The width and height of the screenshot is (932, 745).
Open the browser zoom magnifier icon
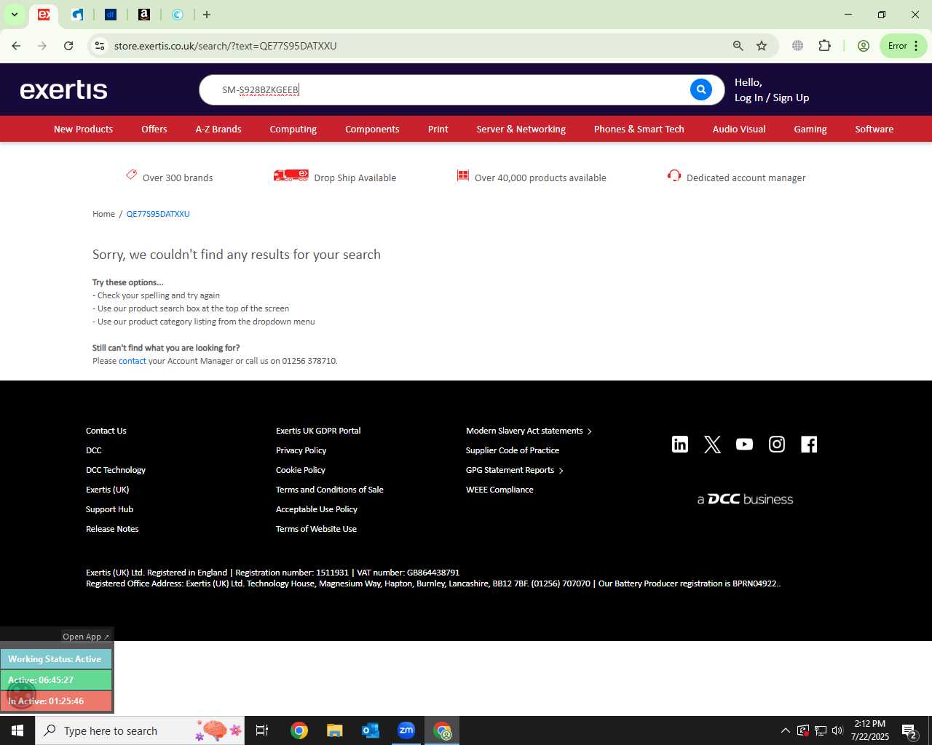tap(738, 46)
